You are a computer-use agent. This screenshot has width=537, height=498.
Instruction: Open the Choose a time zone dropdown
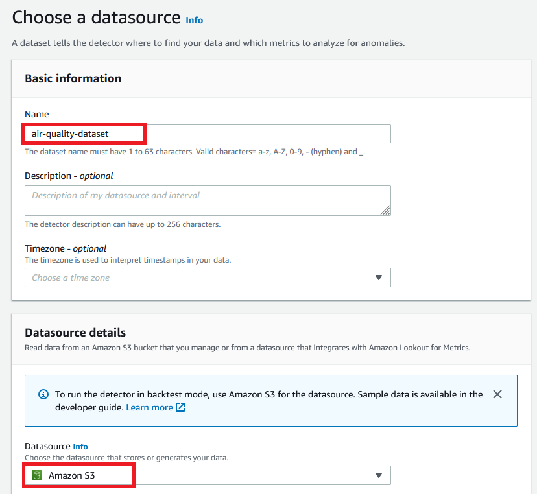(208, 278)
